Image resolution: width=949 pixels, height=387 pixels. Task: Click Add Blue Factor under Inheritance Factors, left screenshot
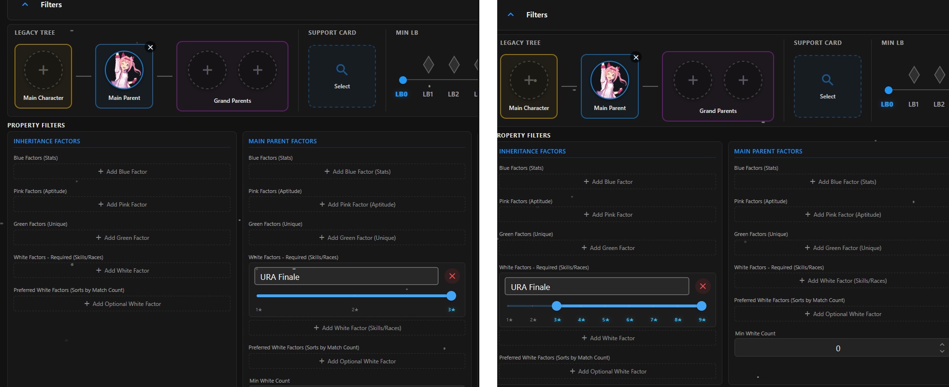click(x=122, y=172)
